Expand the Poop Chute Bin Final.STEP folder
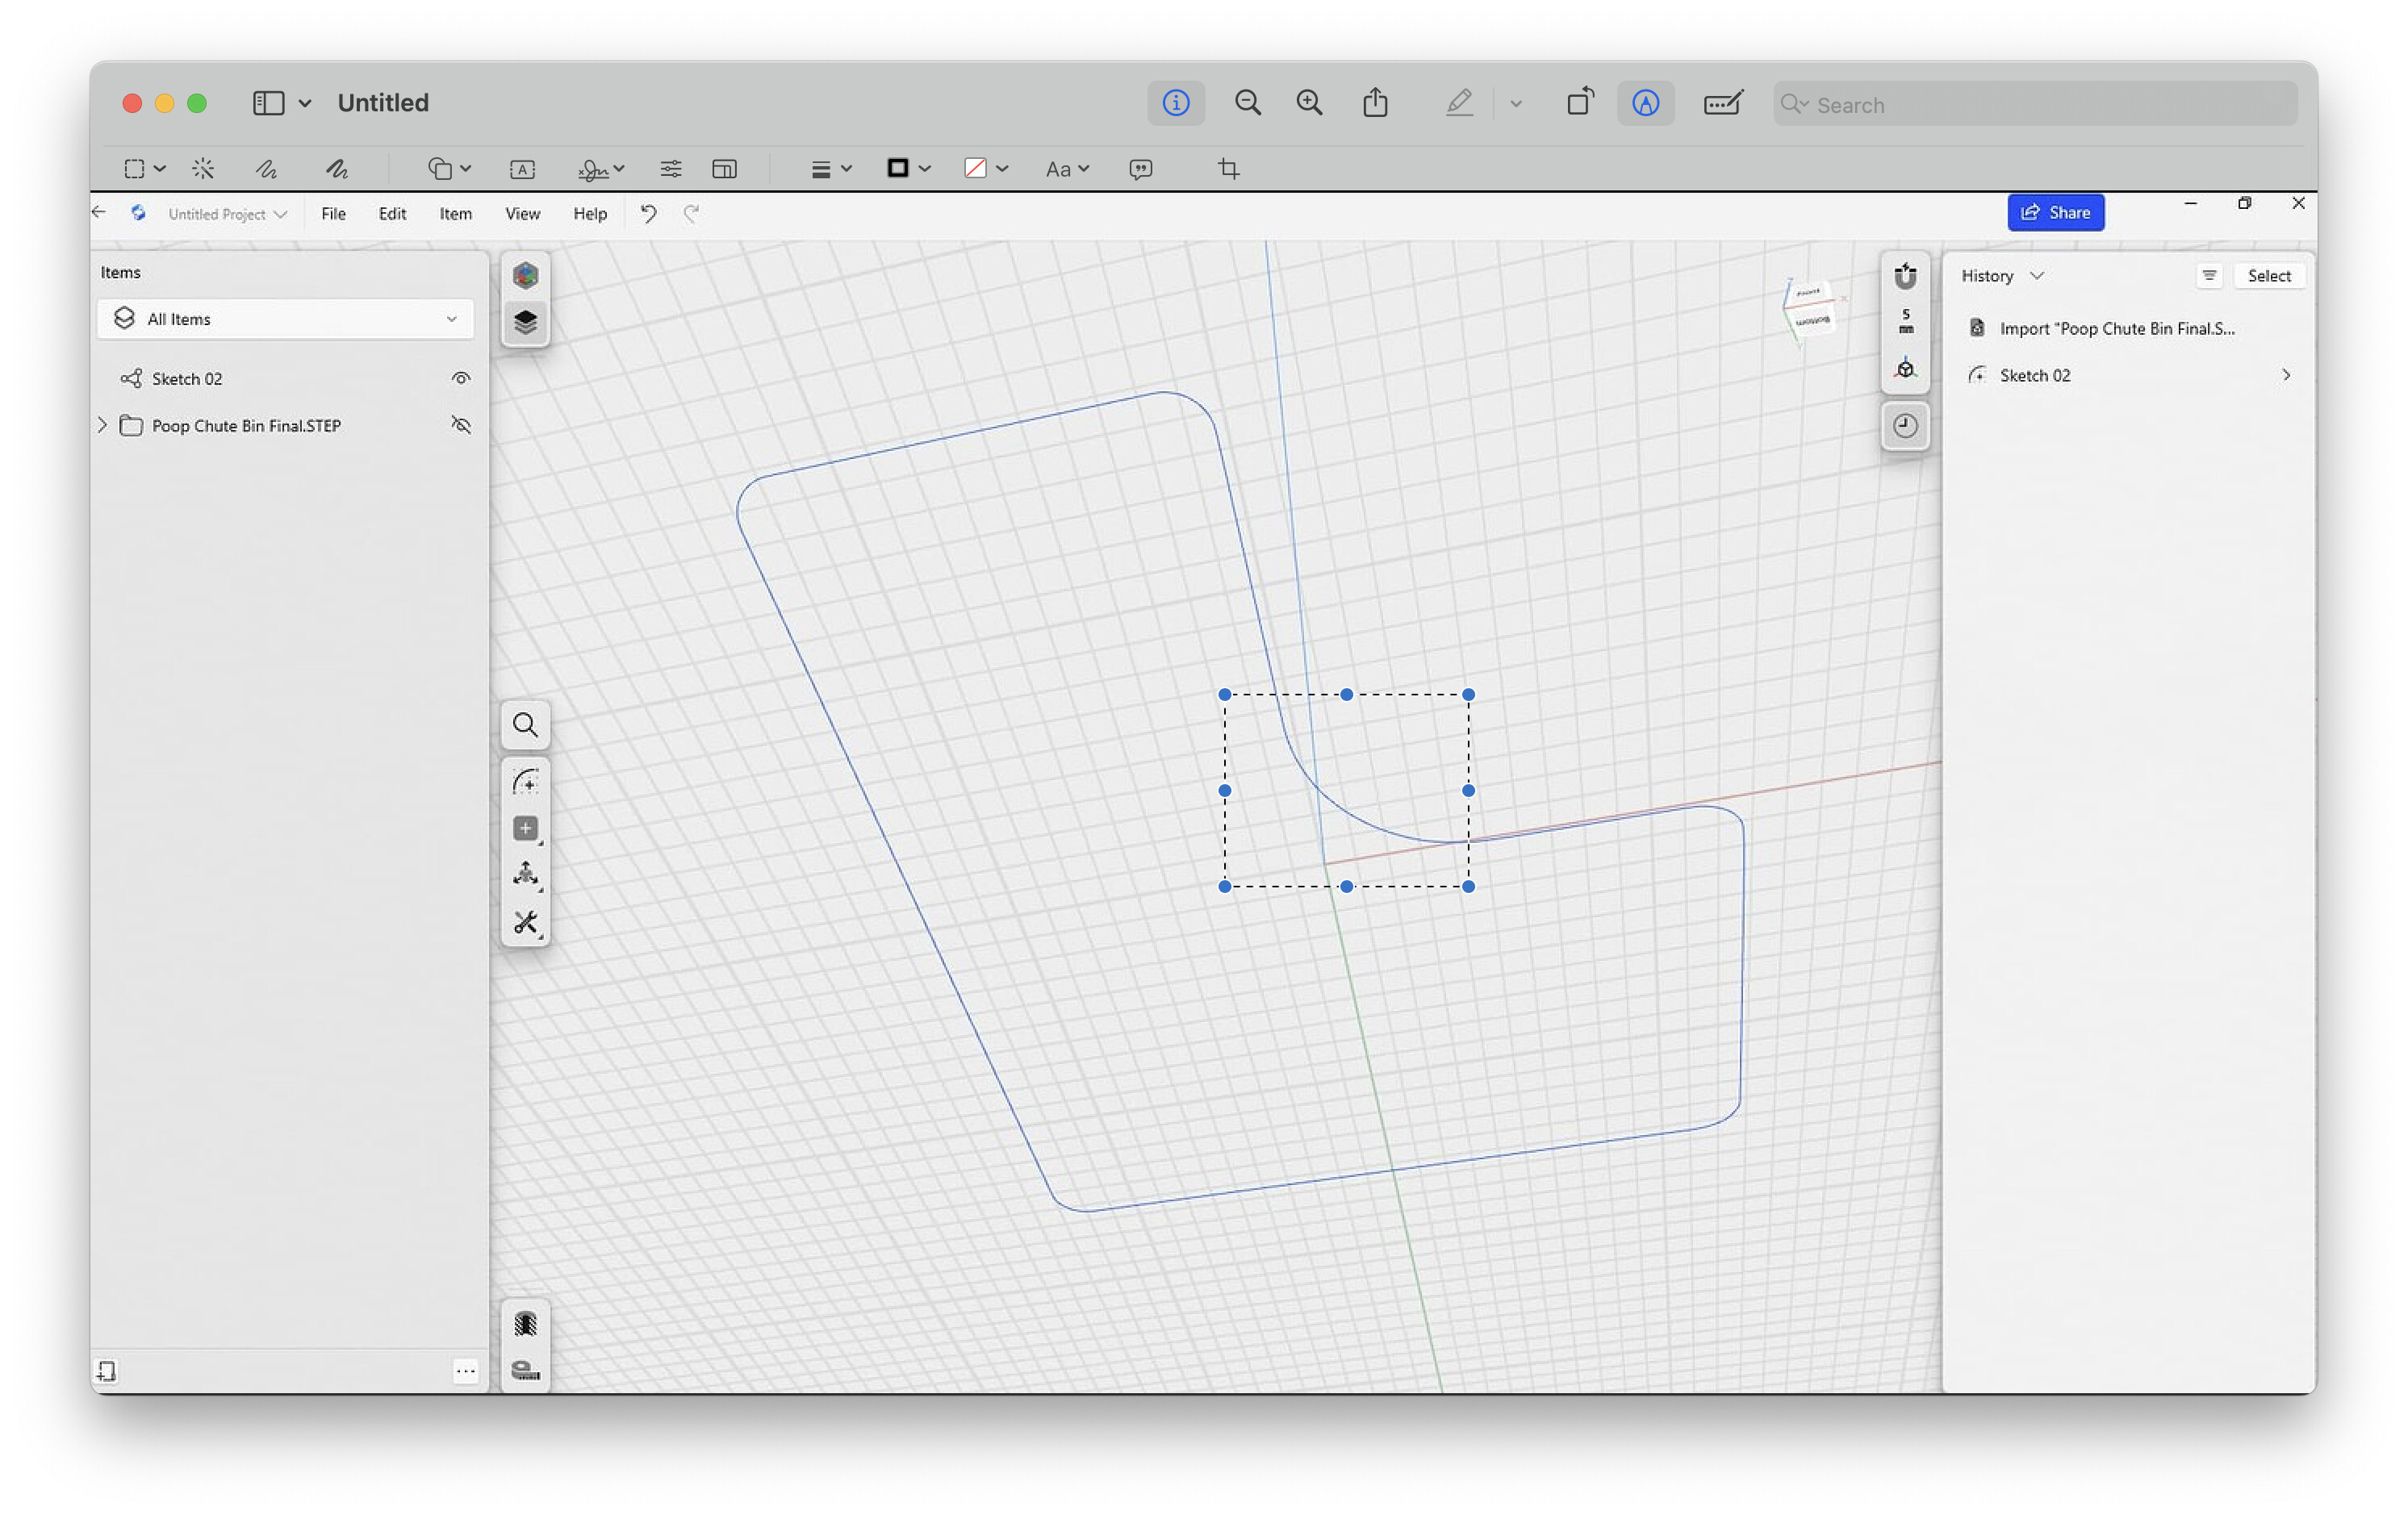The image size is (2408, 1515). point(102,425)
